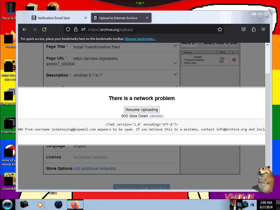Image resolution: width=280 pixels, height=210 pixels.
Task: Click the Manage bookmarks link
Action: [x=140, y=39]
